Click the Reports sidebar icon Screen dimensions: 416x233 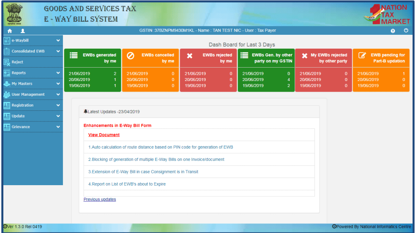[7, 73]
